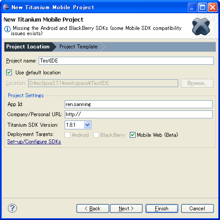Click into the App Id field
Screen dimensions: 220x220
click(139, 104)
